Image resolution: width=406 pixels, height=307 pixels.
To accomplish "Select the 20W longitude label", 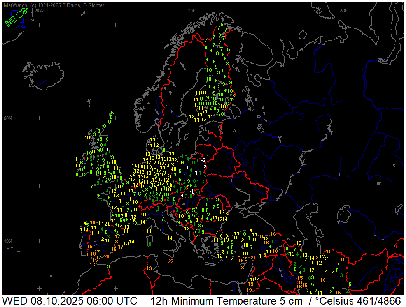I will (39, 11).
